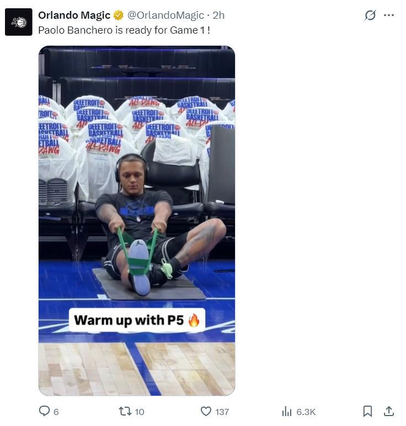406x426 pixels.
Task: Open Grok explain icon on tweet
Action: 370,15
